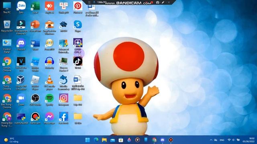Open Microsoft Store from the taskbar

click(121, 140)
